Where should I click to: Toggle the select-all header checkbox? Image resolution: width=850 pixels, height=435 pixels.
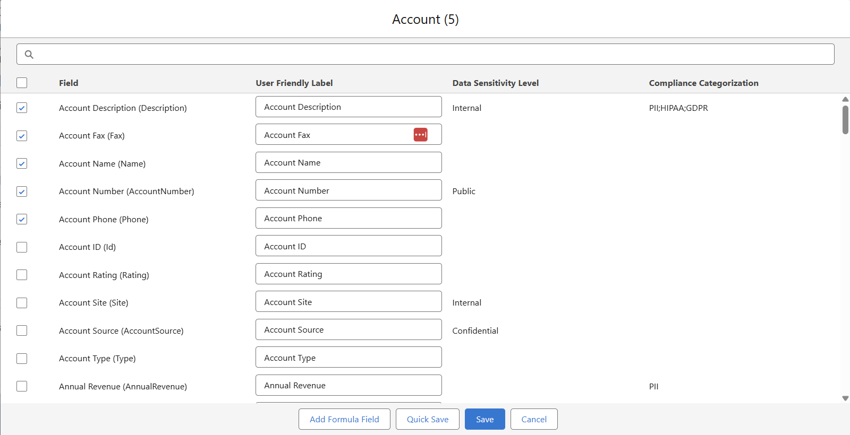coord(22,83)
